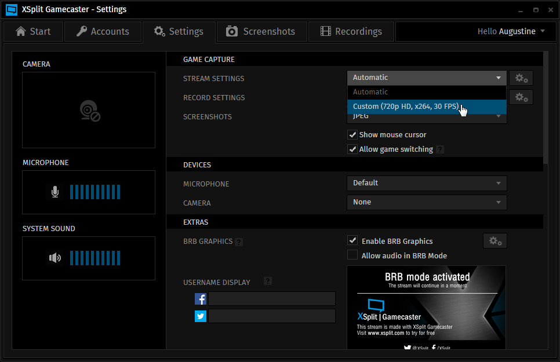Select Custom (720p HD, x264, 30 FPS)

(x=427, y=107)
